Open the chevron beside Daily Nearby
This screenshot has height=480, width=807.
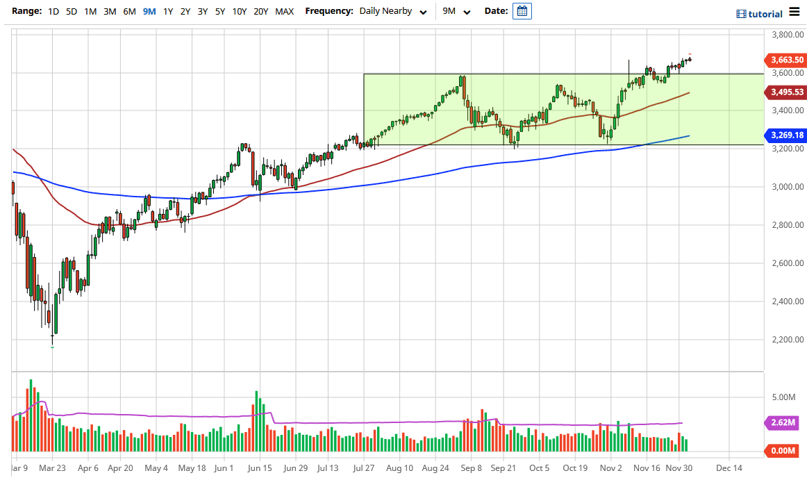[424, 13]
